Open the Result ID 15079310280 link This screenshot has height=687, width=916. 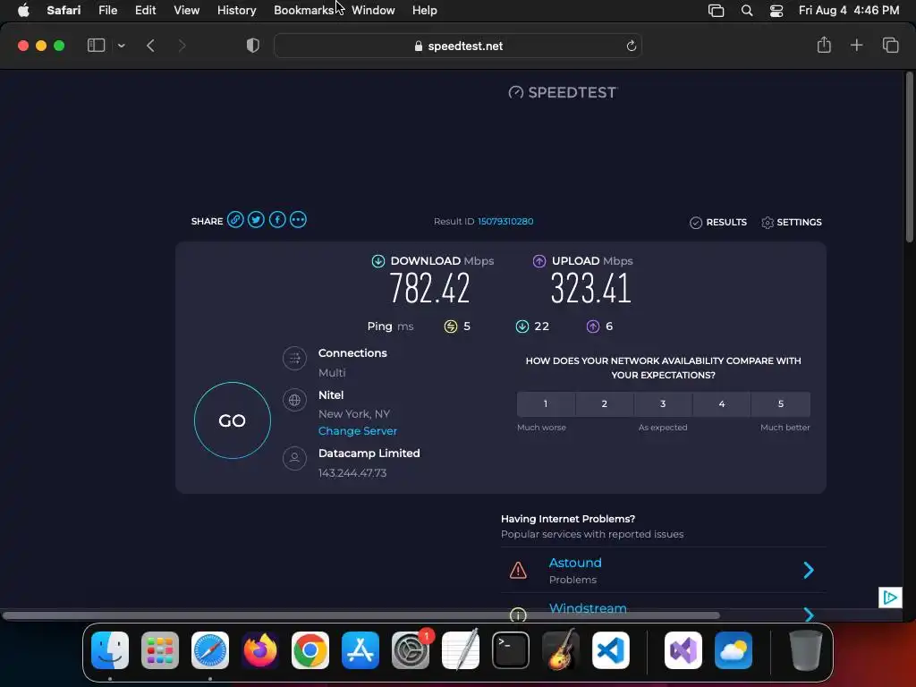point(505,222)
